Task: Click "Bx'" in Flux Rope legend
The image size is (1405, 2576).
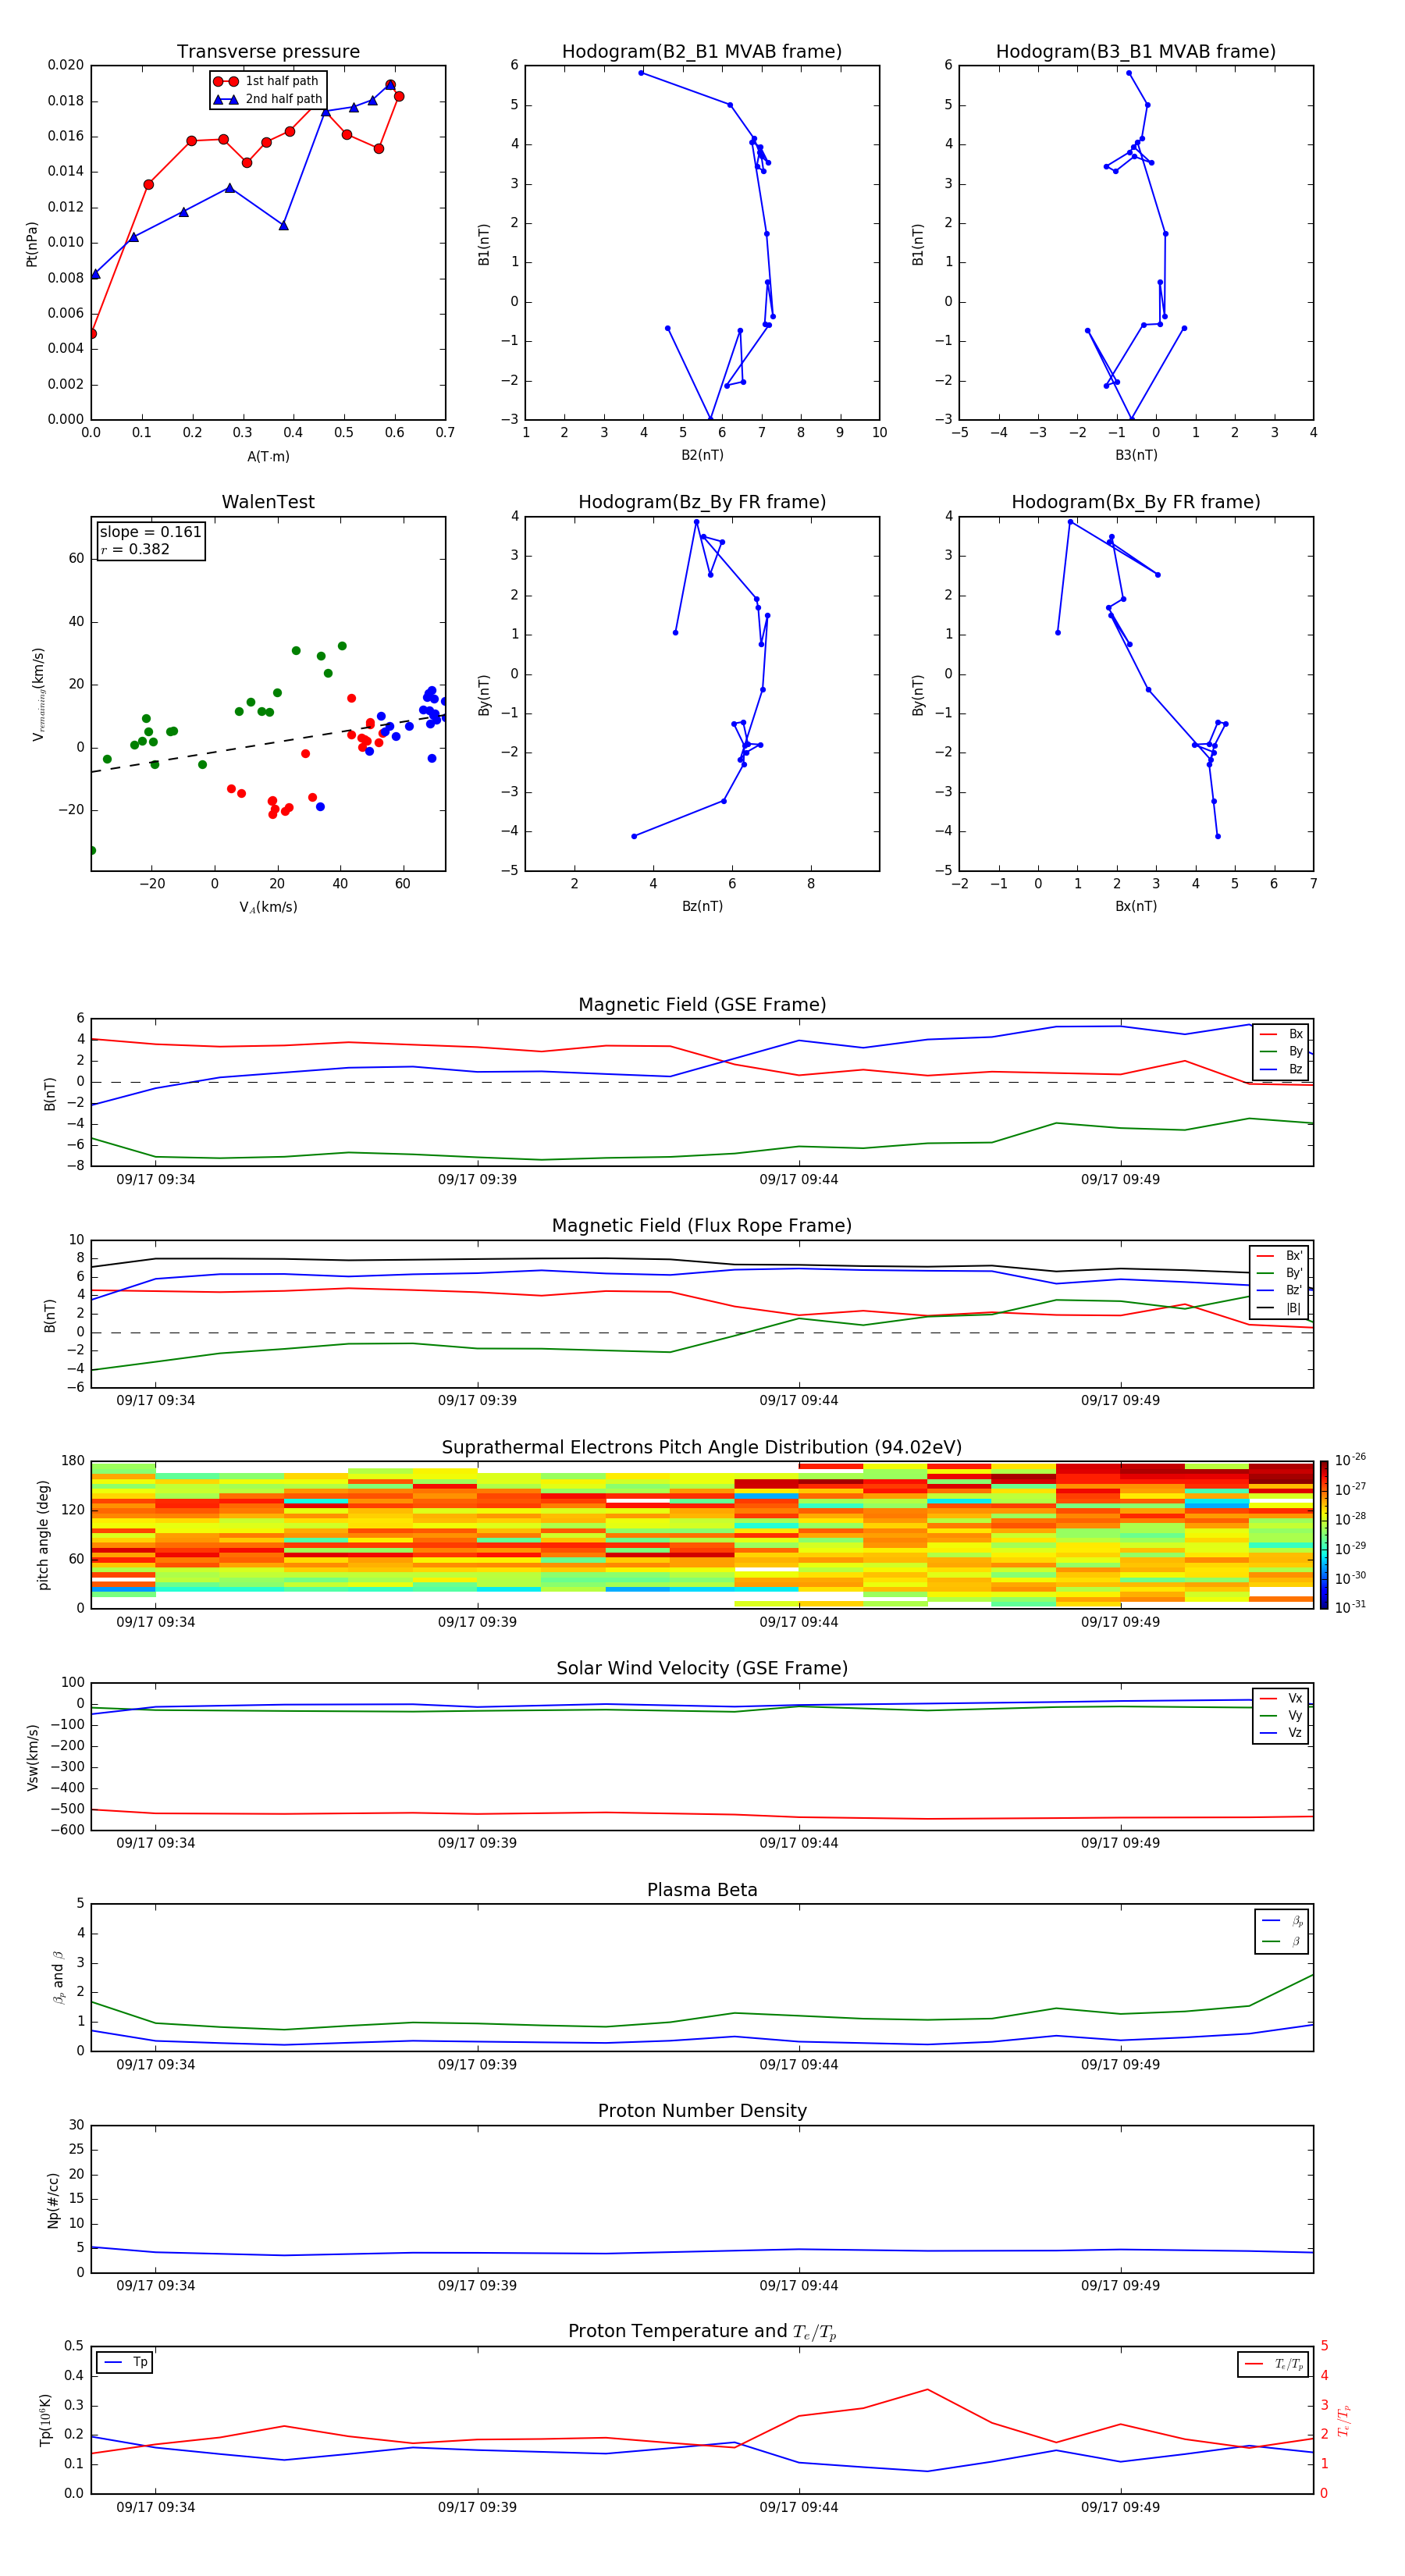Action: coord(1294,1256)
